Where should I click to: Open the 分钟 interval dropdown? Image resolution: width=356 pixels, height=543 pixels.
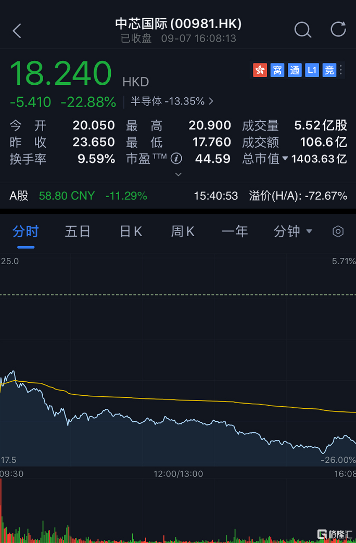click(x=293, y=231)
